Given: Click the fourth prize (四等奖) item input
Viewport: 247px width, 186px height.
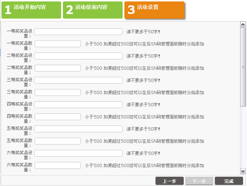Looking at the screenshot, I should [x=78, y=105].
